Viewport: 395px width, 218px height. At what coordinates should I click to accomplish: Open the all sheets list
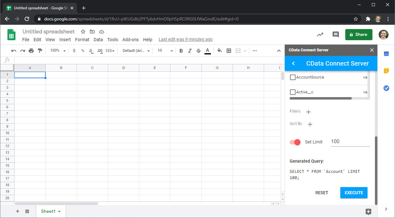pyautogui.click(x=27, y=211)
